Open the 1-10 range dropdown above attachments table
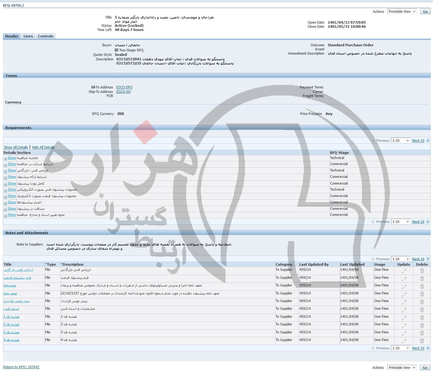The width and height of the screenshot is (433, 373). tap(400, 259)
